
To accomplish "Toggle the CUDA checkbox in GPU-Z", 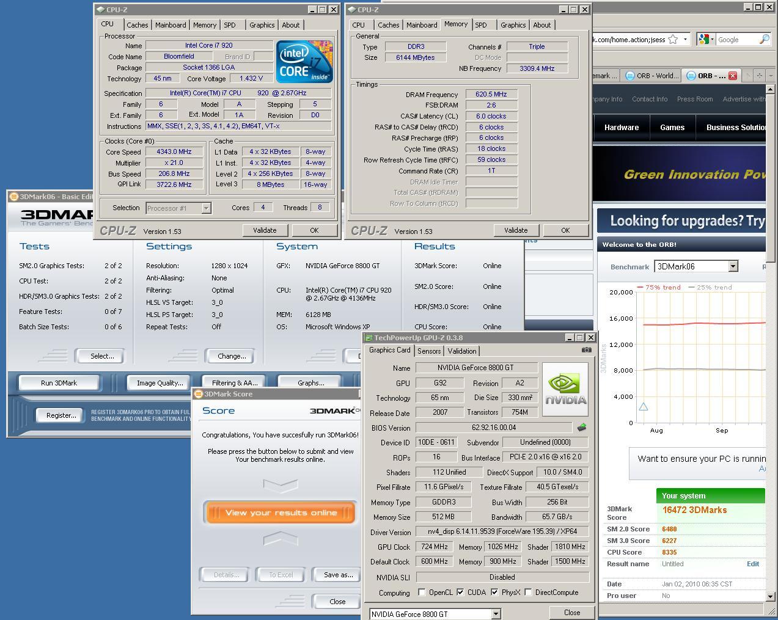I will click(460, 593).
